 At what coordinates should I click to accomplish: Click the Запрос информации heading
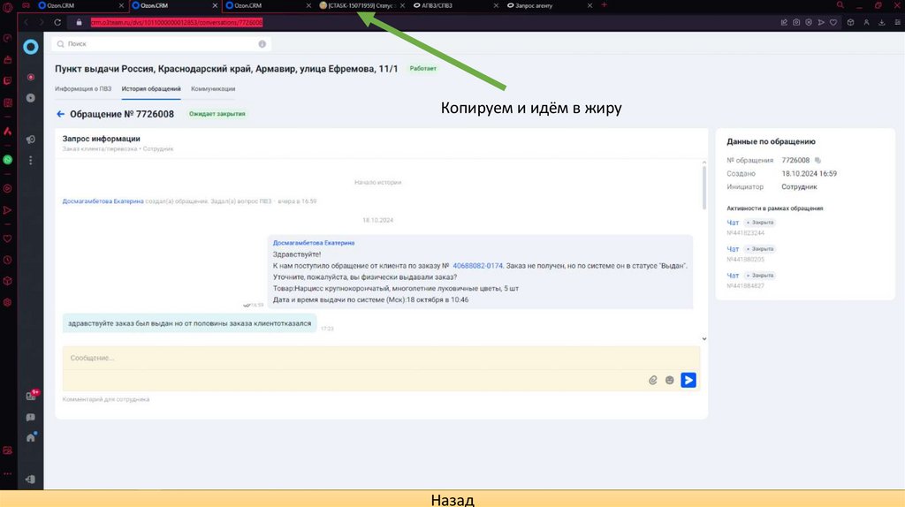pos(101,139)
